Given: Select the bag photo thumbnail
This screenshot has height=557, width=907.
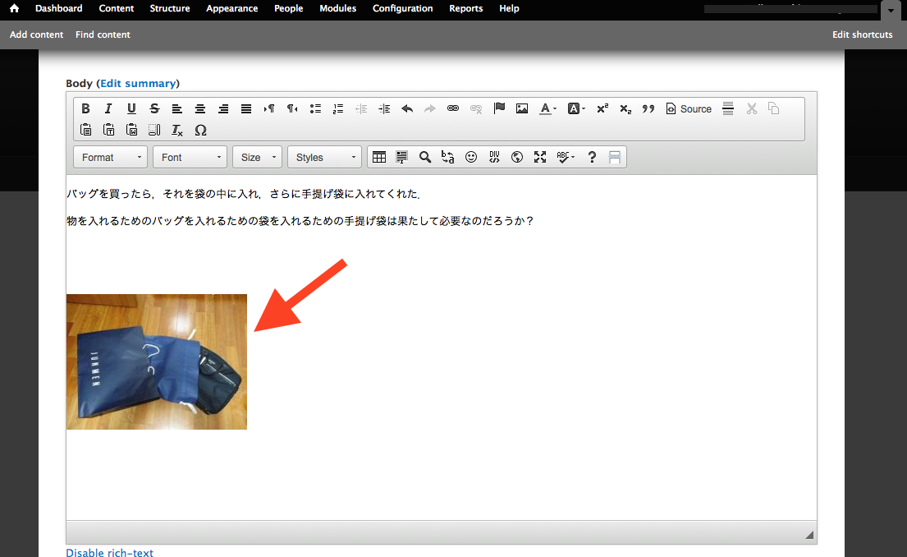Looking at the screenshot, I should tap(156, 361).
